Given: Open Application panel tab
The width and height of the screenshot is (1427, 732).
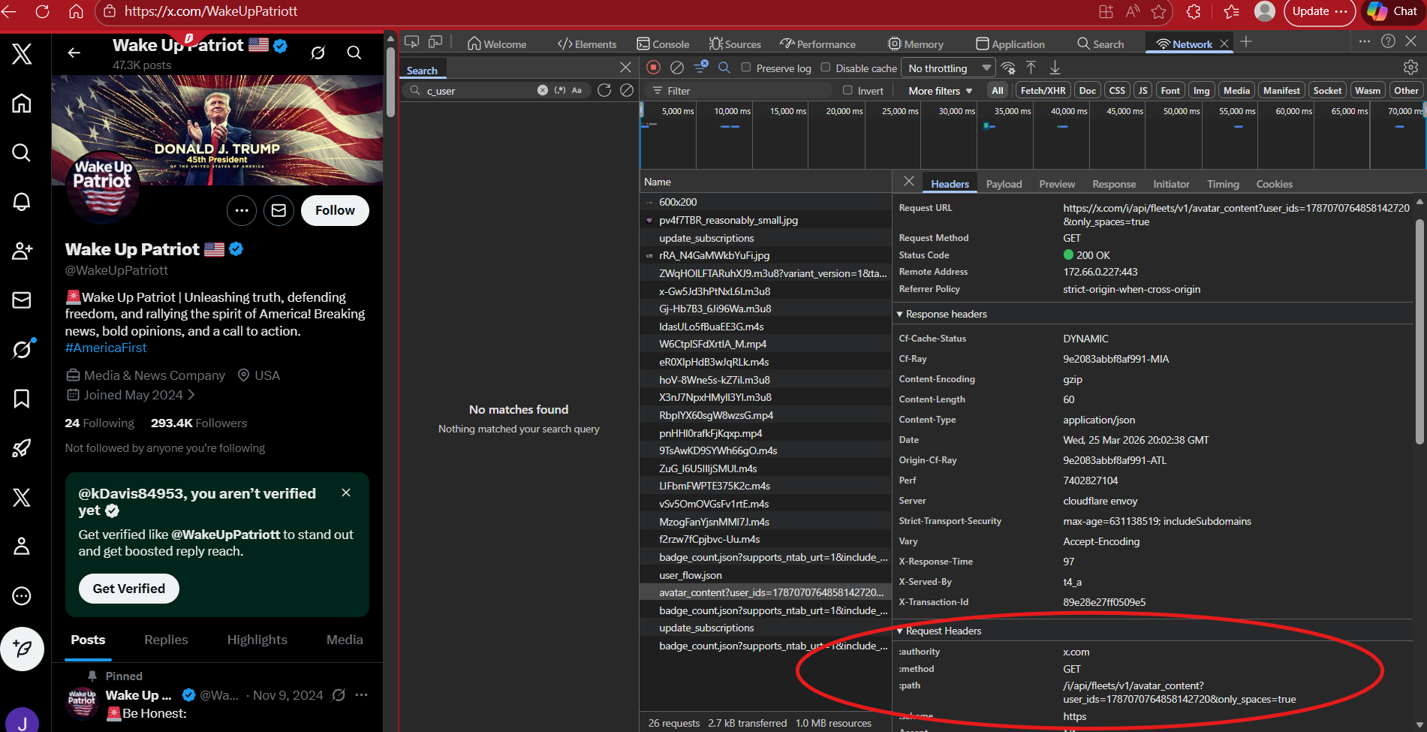Looking at the screenshot, I should click(1010, 44).
